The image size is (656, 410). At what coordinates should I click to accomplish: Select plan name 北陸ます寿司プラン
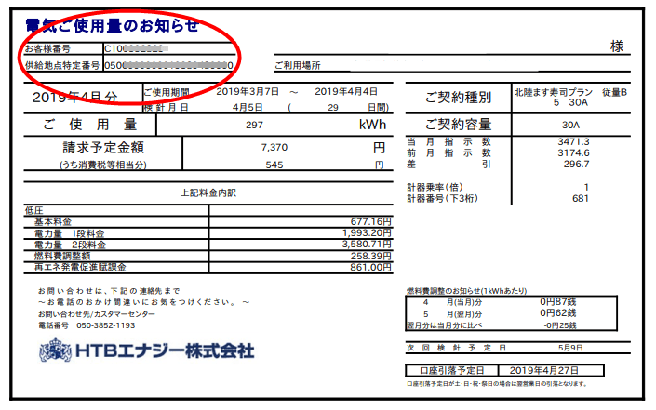[x=553, y=92]
